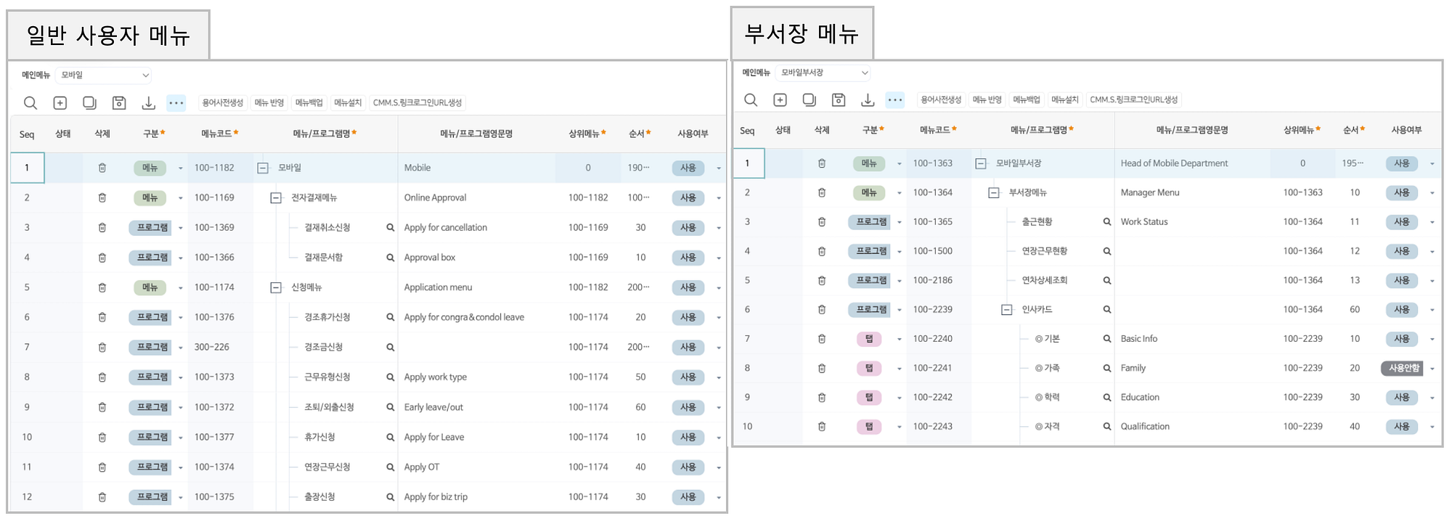Click empty English name cell for 경조금신청
This screenshot has height=519, width=1452.
pyautogui.click(x=477, y=347)
